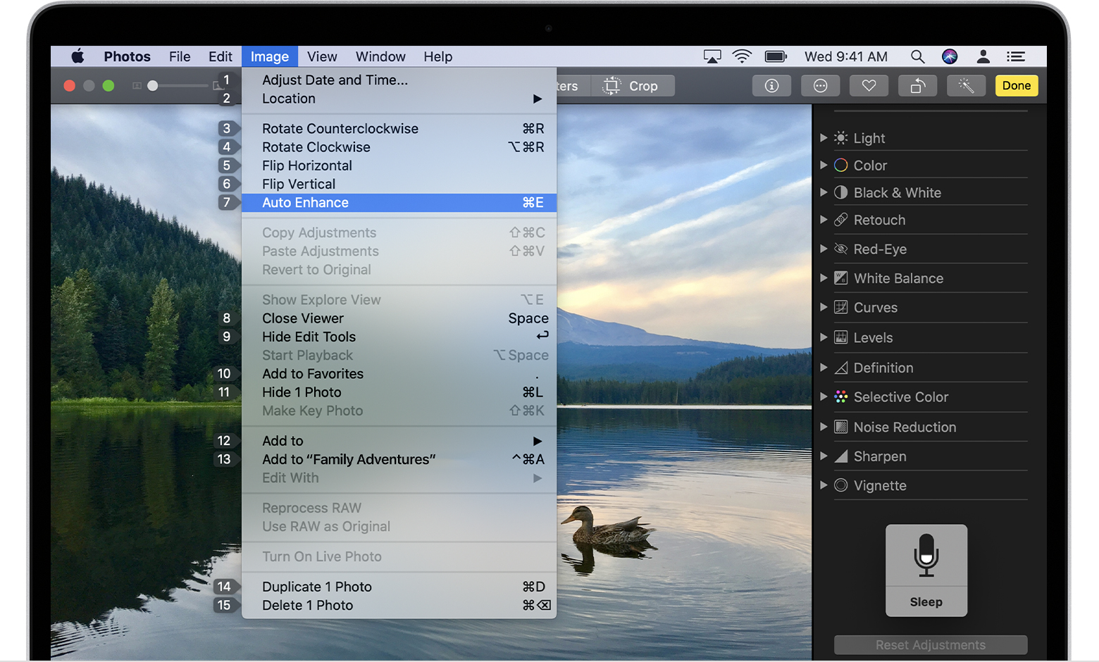The width and height of the screenshot is (1099, 662).
Task: Click the Info button in toolbar
Action: [x=771, y=86]
